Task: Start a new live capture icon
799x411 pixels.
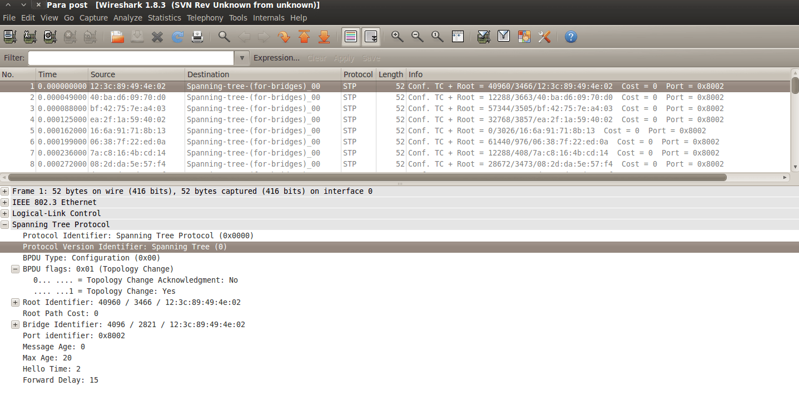Action: [50, 37]
